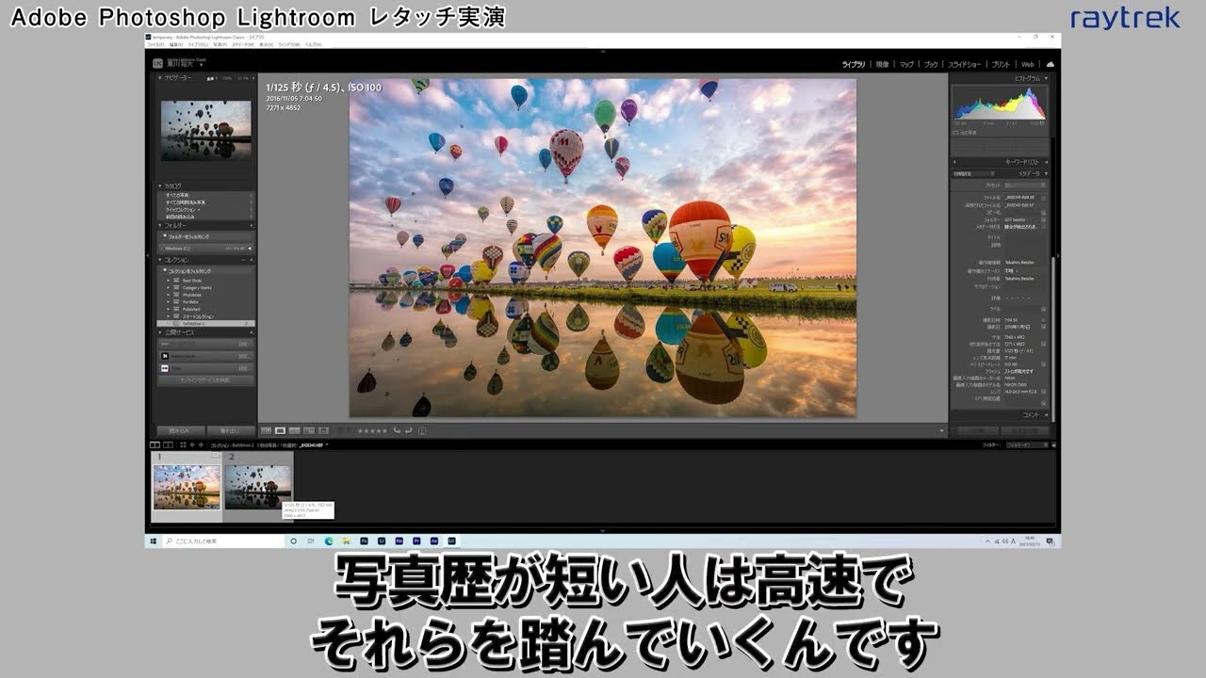
Task: Switch to the Slideshow module
Action: click(965, 64)
